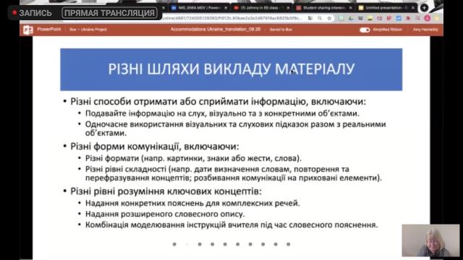Click the browser address bar URL
Image resolution: width=463 pixels, height=260 pixels.
coord(232,18)
